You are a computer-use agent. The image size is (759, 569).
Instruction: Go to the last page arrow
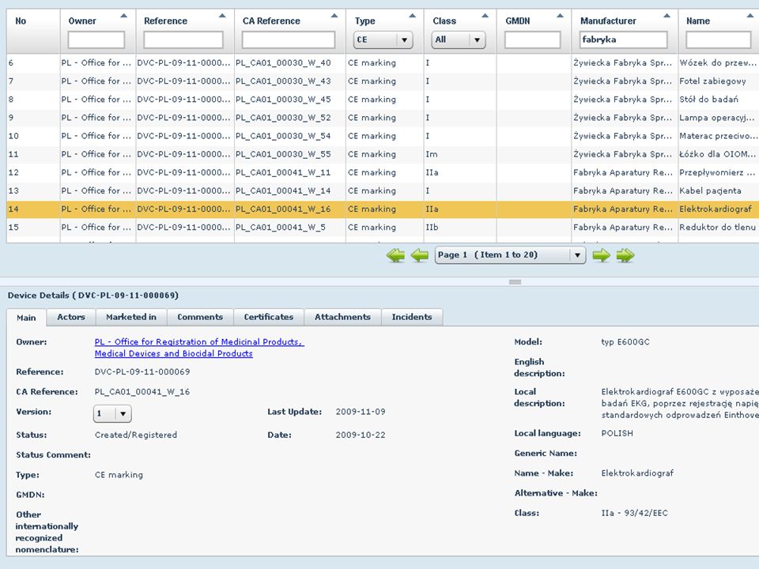625,255
